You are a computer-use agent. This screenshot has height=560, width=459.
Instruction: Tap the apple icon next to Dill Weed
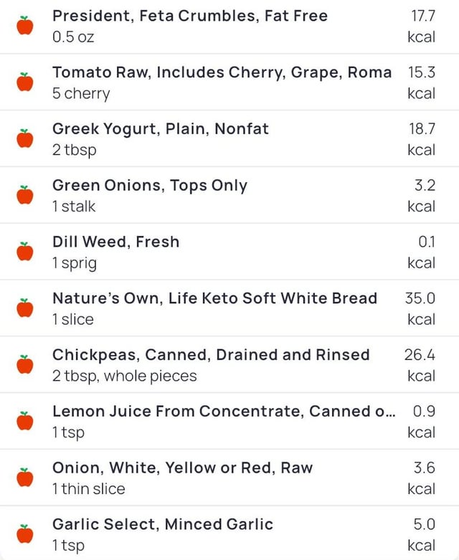[25, 252]
